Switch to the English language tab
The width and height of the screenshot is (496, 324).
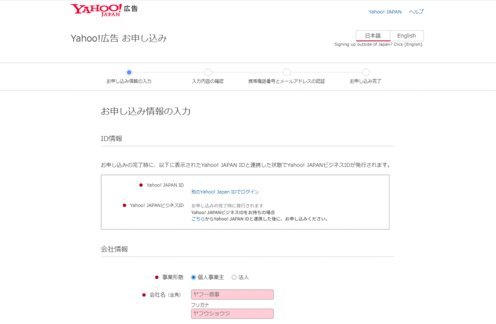(x=407, y=35)
